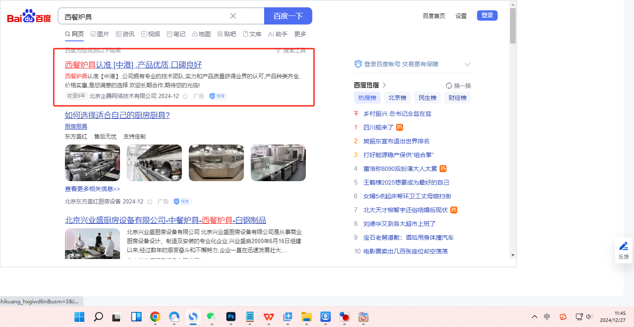Open WPS Office from the taskbar
Screen dimensions: 634x327
pos(269,317)
